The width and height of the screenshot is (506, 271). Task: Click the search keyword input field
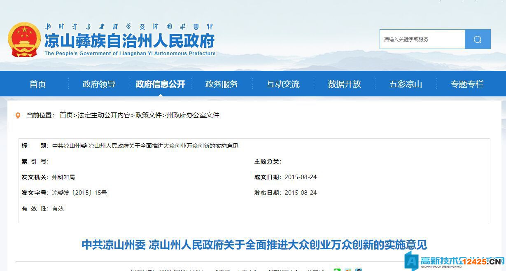pyautogui.click(x=422, y=39)
